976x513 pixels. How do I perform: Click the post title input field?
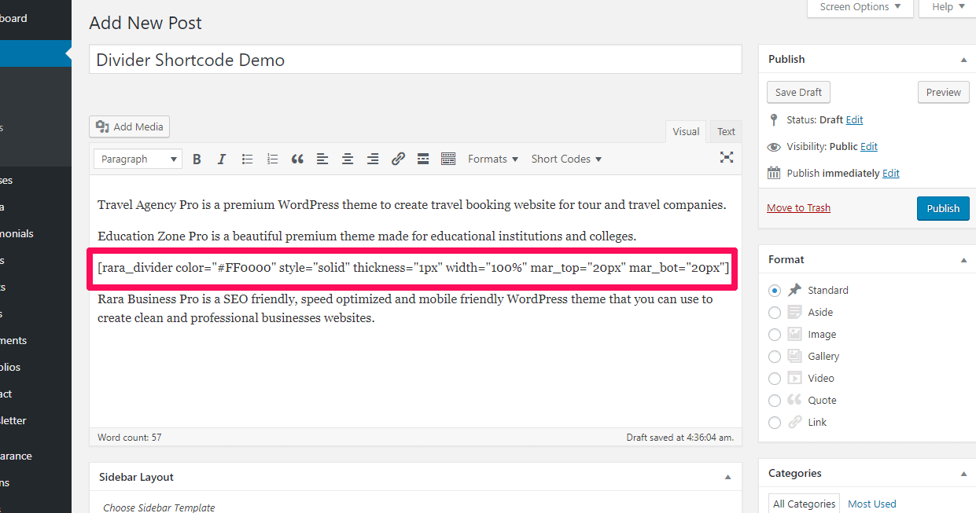coord(415,60)
